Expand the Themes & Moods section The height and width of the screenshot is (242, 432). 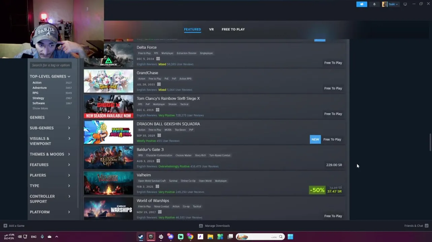coord(50,154)
